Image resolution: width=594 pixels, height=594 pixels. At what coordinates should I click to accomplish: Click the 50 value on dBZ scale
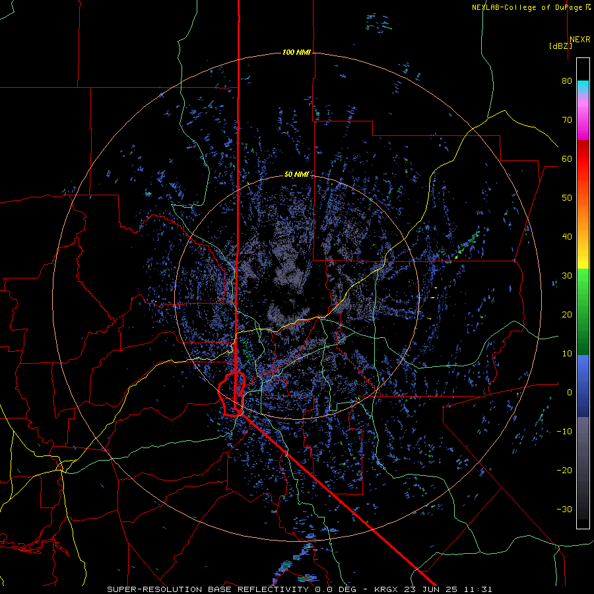click(567, 198)
